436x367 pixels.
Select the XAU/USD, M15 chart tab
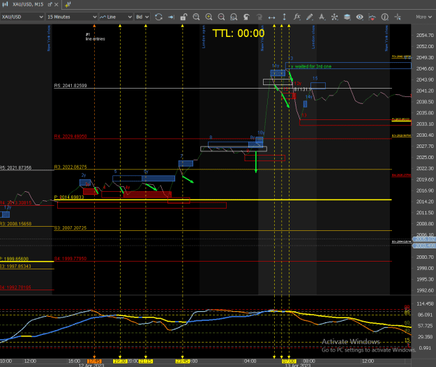tap(28, 4)
